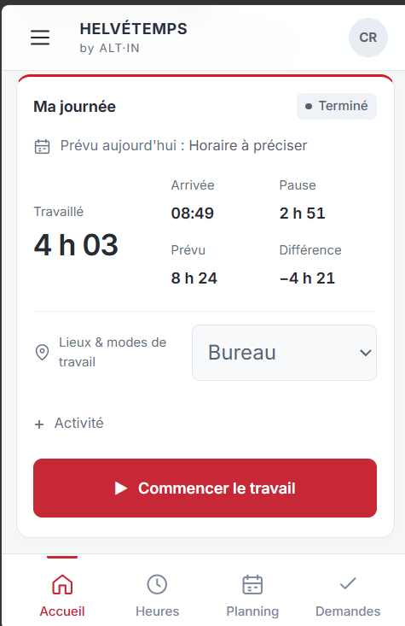The width and height of the screenshot is (405, 626).
Task: Click the 4 h 03 worked time value
Action: 76,245
